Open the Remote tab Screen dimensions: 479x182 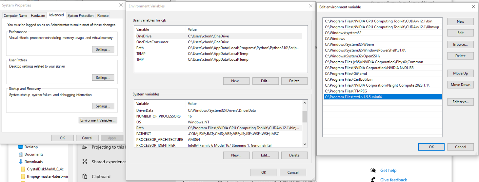click(x=103, y=15)
